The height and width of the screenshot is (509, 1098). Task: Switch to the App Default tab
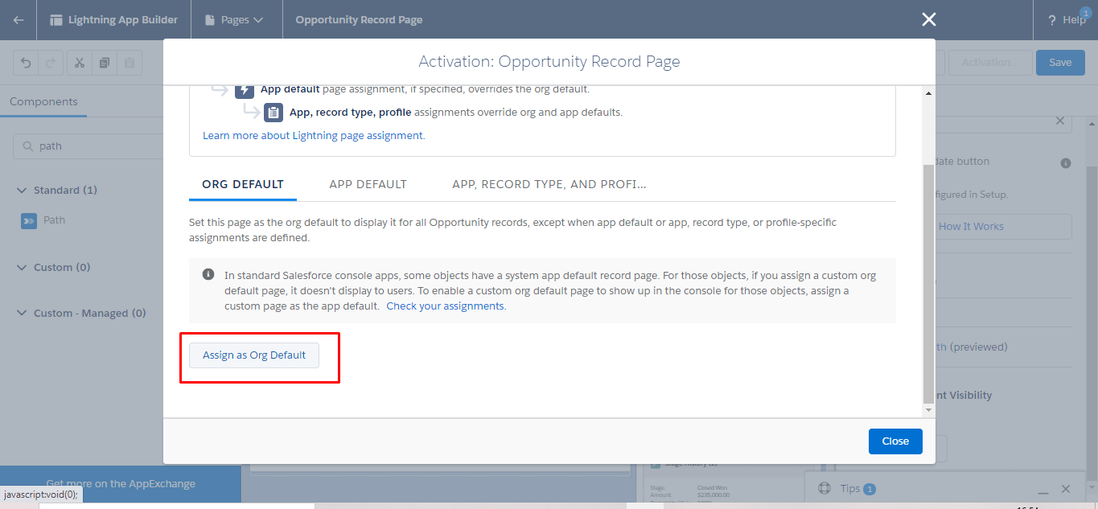(x=368, y=184)
